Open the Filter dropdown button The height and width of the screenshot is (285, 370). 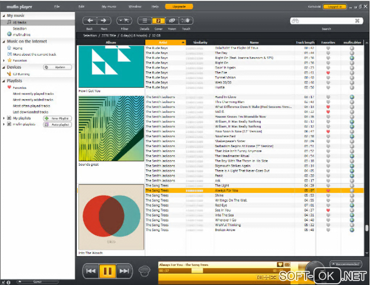click(x=124, y=21)
